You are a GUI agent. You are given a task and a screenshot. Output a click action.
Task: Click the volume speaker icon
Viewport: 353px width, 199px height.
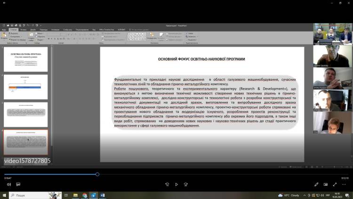click(9, 184)
